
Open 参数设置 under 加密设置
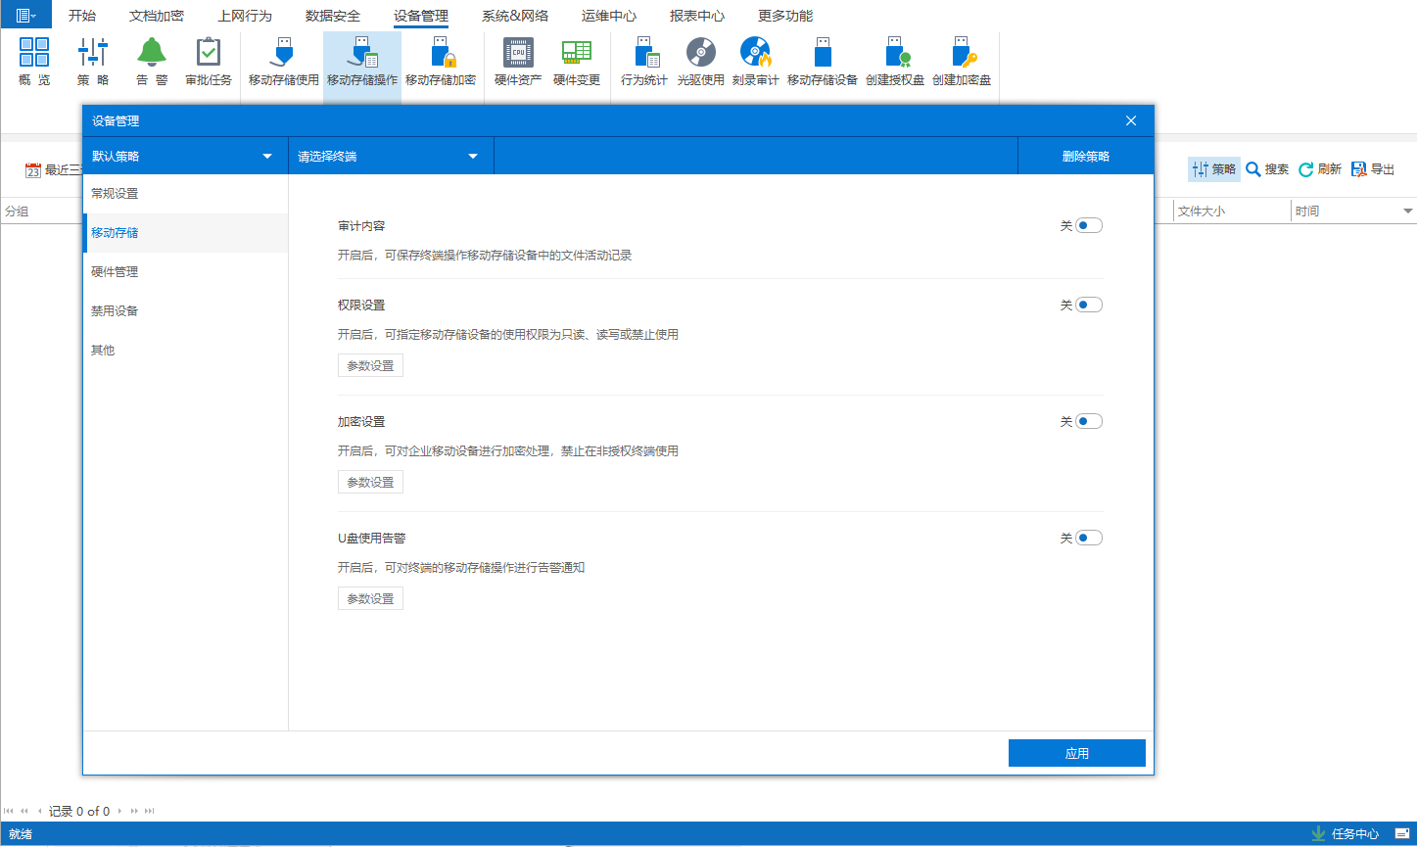click(x=370, y=483)
